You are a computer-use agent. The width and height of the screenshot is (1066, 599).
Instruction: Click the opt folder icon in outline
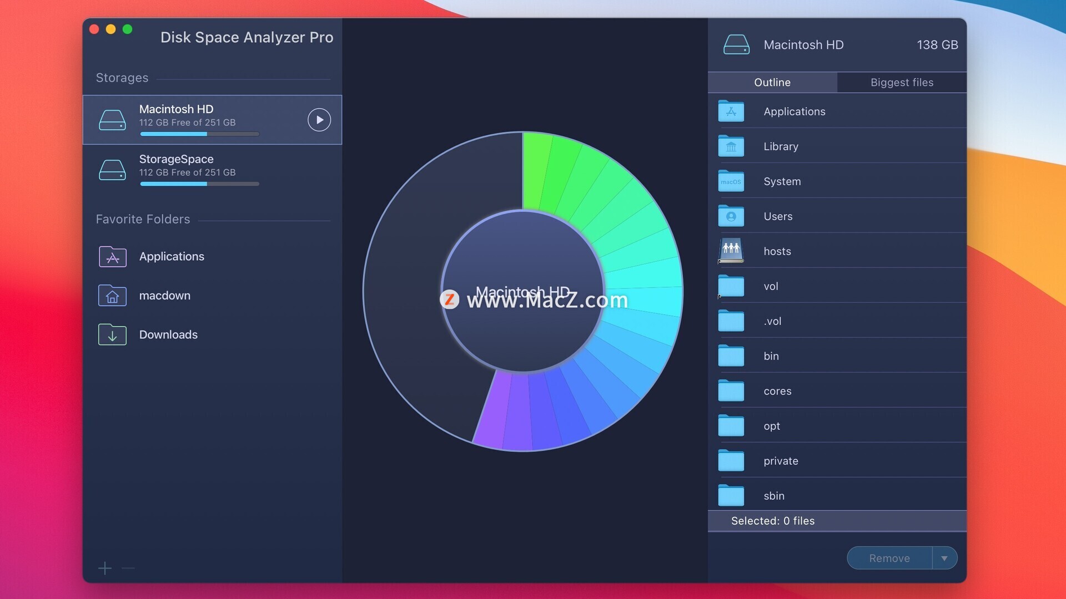pyautogui.click(x=731, y=426)
